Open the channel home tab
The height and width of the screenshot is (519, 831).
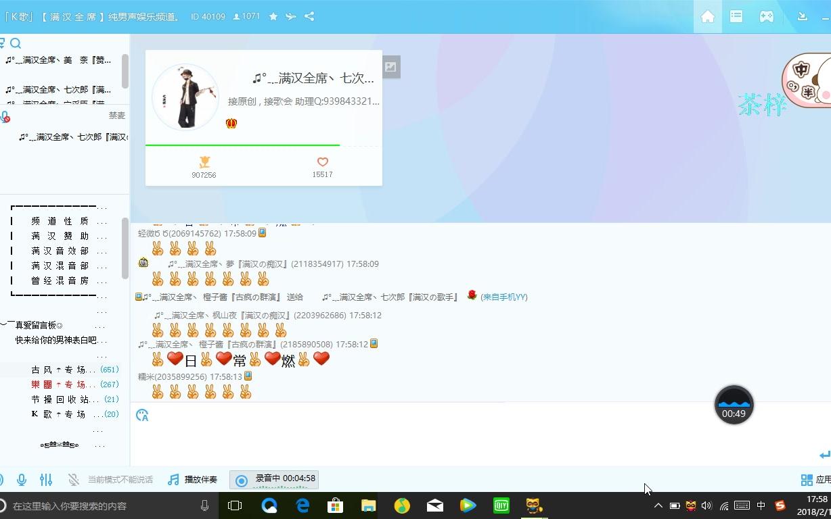707,17
